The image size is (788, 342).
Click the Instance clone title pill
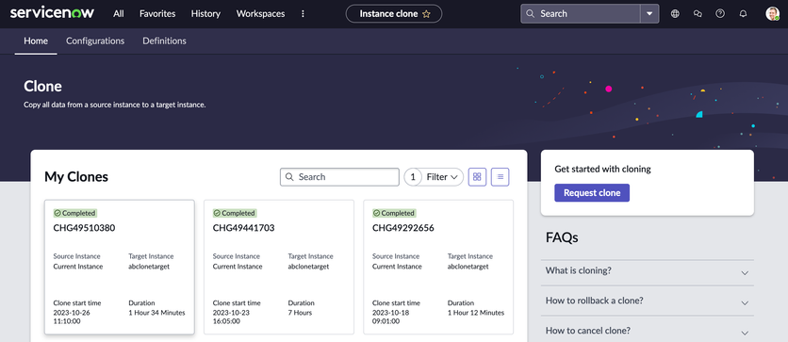click(394, 13)
